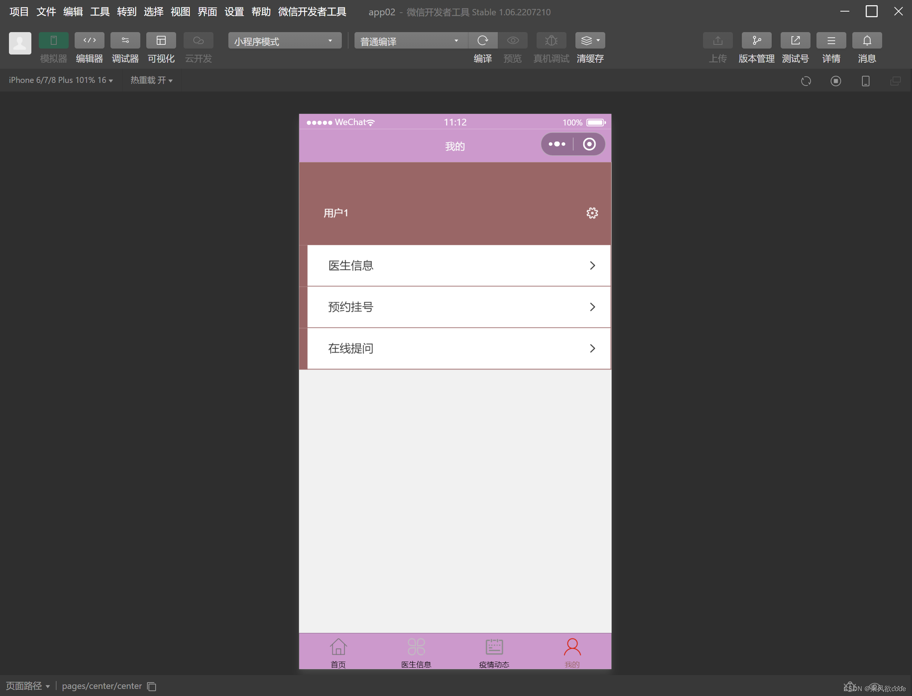
Task: Click the 消息 notification bell icon
Action: point(866,41)
